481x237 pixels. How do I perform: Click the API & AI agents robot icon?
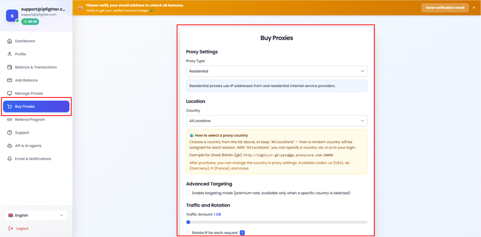pos(9,146)
